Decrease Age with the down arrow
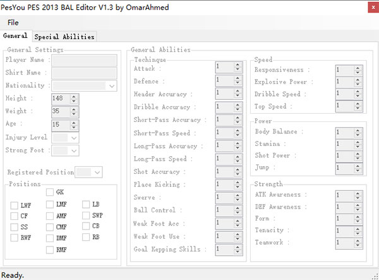 [74, 127]
